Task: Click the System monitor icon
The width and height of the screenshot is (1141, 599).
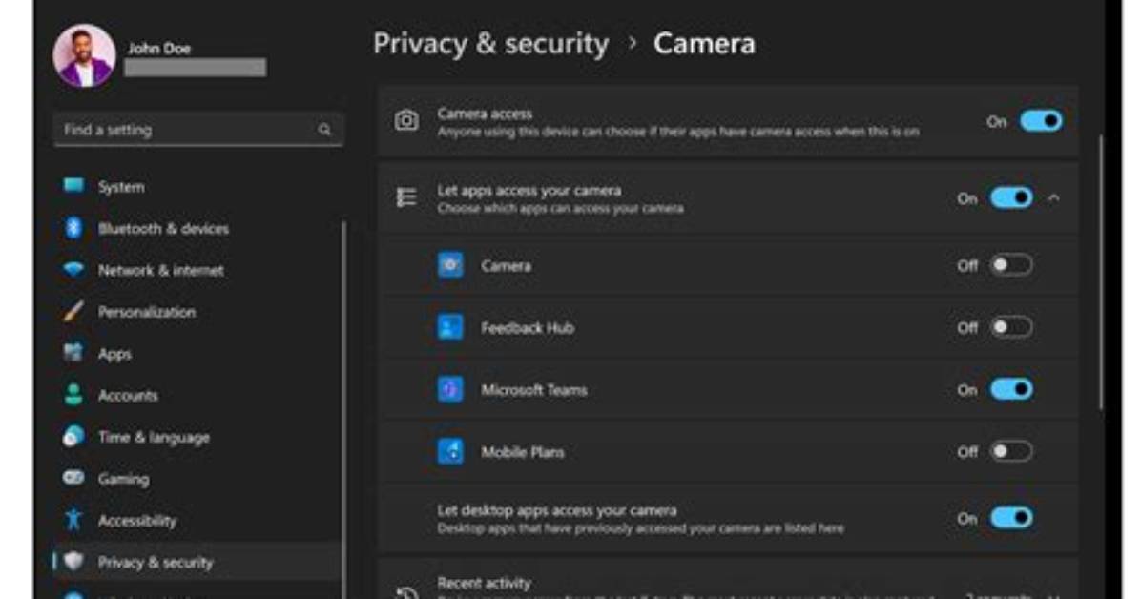Action: click(x=73, y=186)
